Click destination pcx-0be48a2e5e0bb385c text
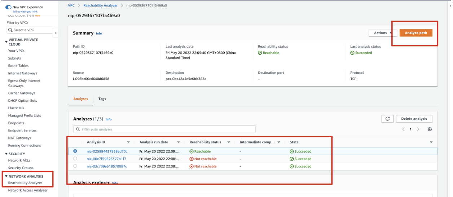 pos(186,79)
